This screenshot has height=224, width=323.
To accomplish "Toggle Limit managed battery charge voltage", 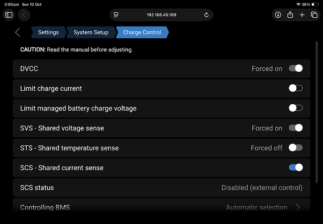I will click(295, 108).
